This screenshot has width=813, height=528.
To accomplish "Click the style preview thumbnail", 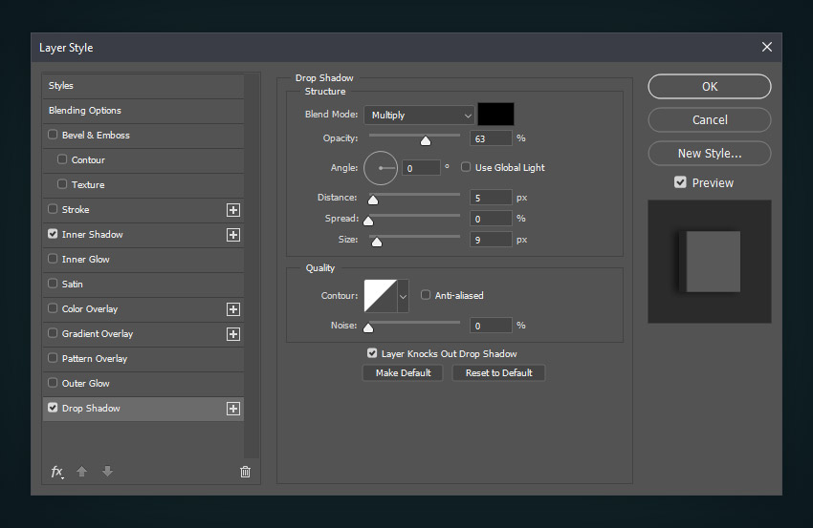I will [710, 262].
